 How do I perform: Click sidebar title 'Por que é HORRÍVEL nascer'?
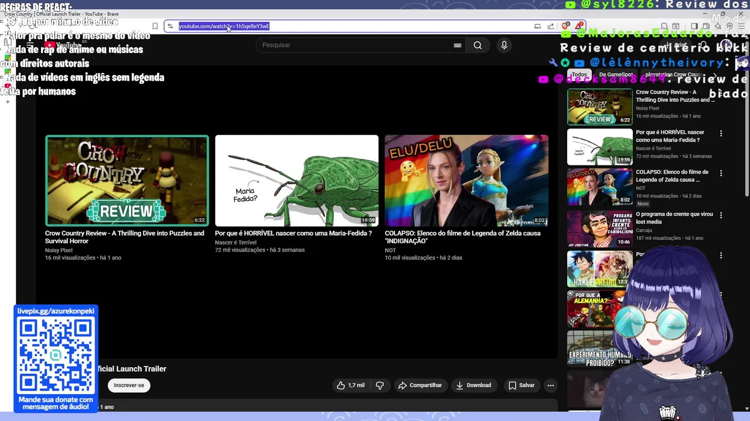pos(670,136)
